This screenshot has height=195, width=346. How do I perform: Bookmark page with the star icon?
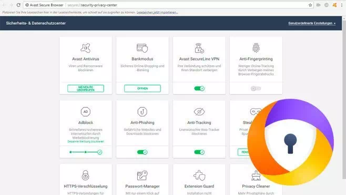click(310, 5)
